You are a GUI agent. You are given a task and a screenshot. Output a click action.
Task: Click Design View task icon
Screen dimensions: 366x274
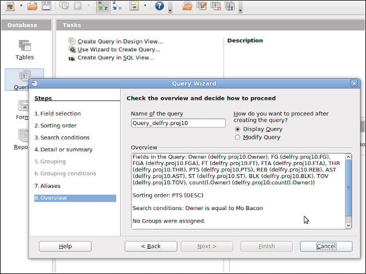pyautogui.click(x=72, y=41)
